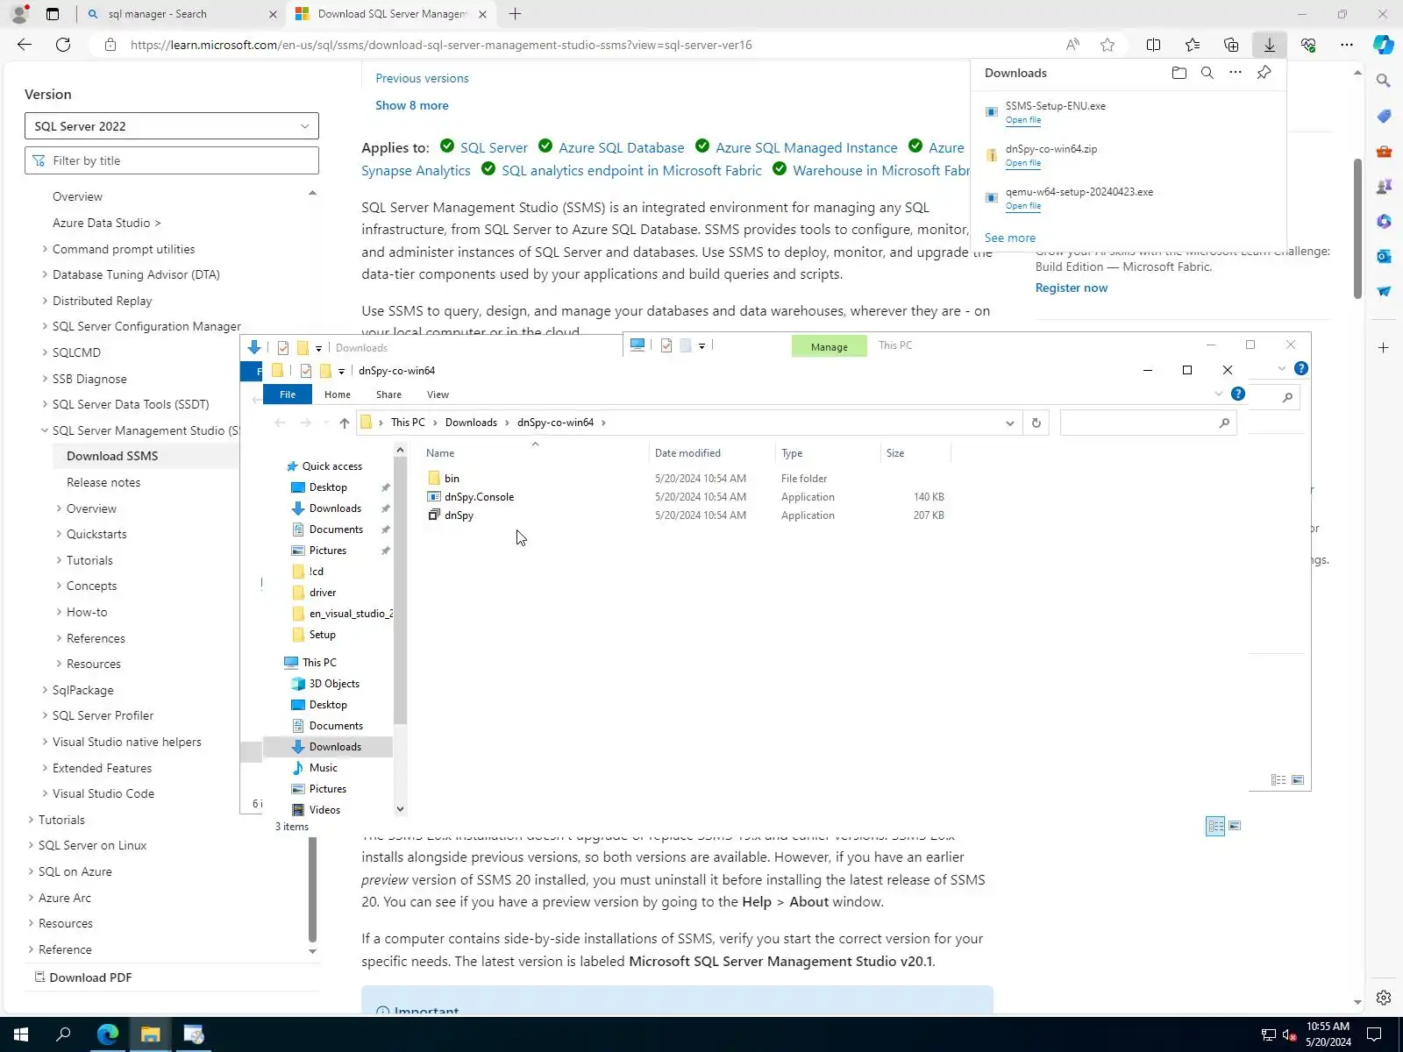
Task: Select the dnSpy.Console application file
Action: tap(479, 497)
